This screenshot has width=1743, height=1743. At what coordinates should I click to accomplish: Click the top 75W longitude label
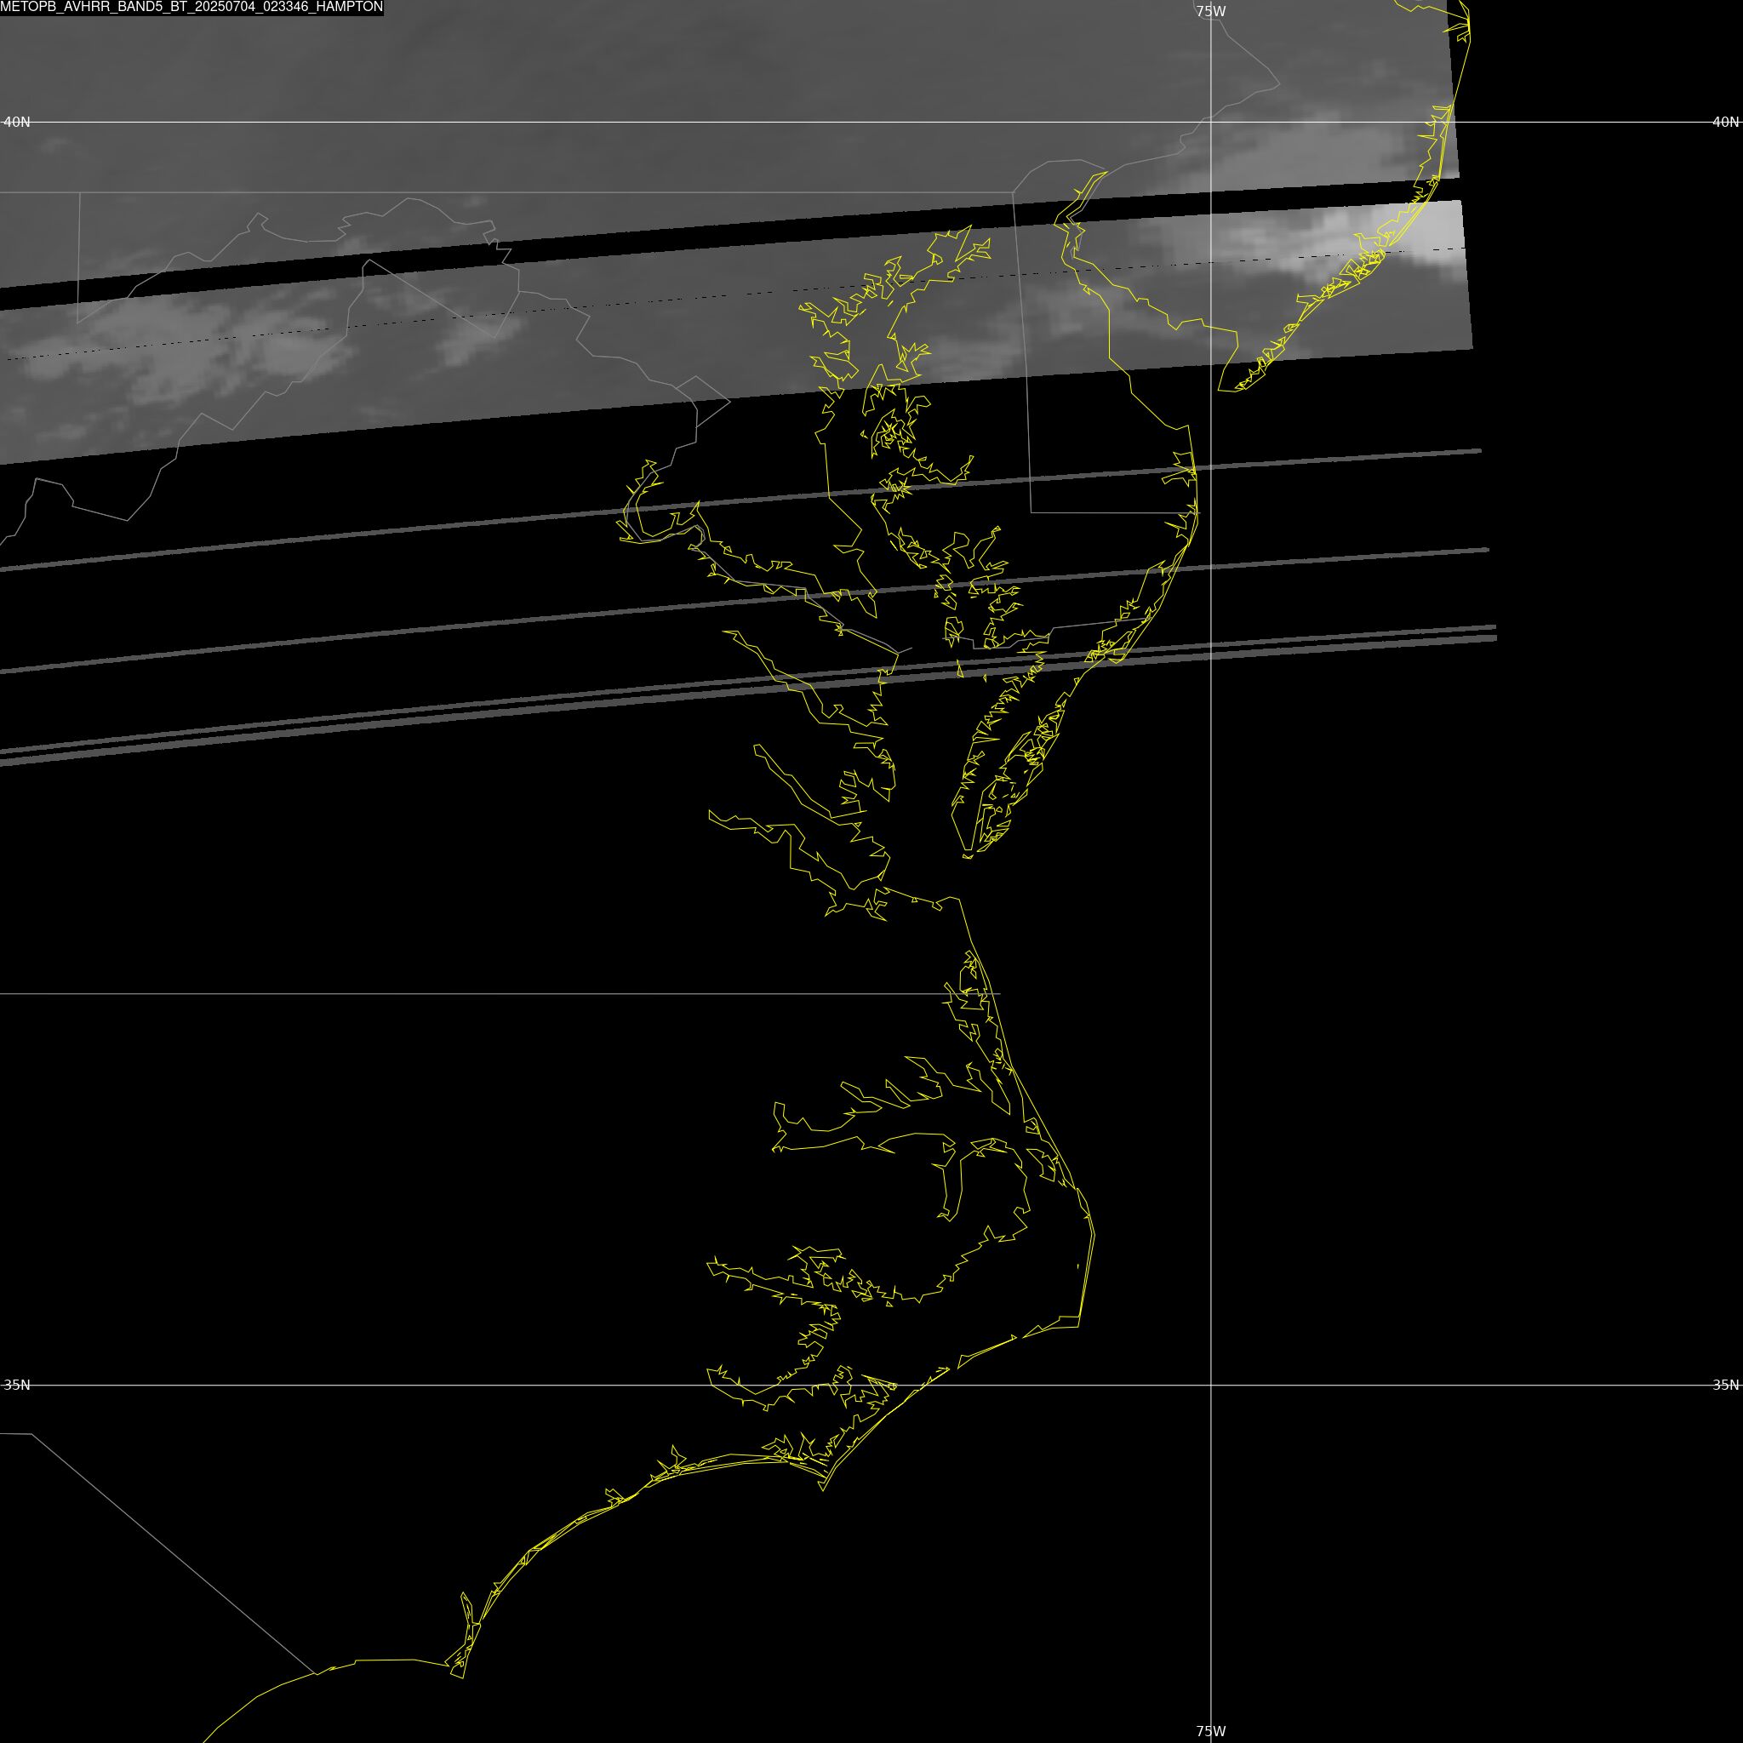click(1211, 12)
